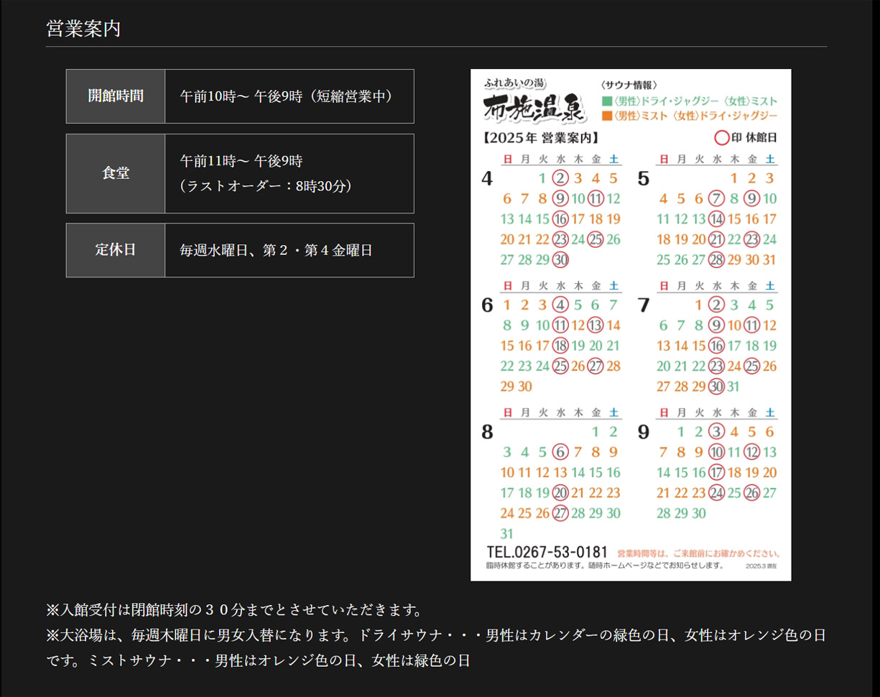Click the large month number 8 label
Image resolution: width=880 pixels, height=697 pixels.
coord(487,433)
